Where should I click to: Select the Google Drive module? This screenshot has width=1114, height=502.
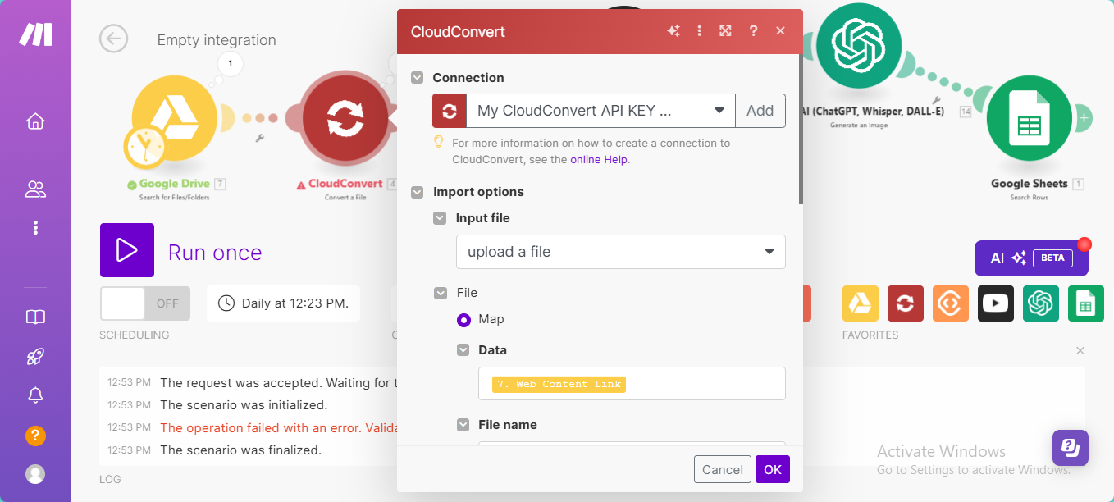tap(175, 117)
